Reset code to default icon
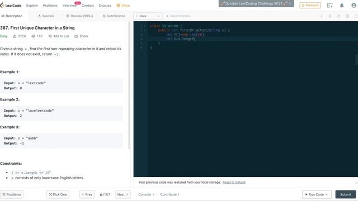Viewport: 358px width, 201px height. click(x=338, y=16)
